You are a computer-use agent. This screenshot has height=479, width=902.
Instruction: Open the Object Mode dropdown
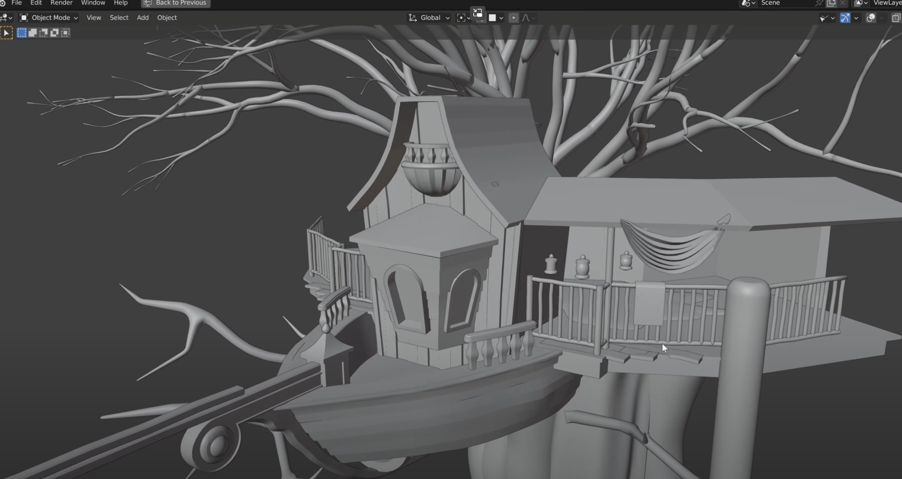pyautogui.click(x=48, y=18)
